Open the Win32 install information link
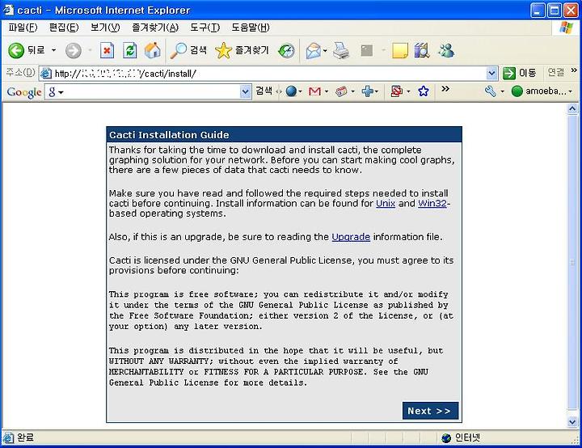The height and width of the screenshot is (448, 582). [x=432, y=204]
